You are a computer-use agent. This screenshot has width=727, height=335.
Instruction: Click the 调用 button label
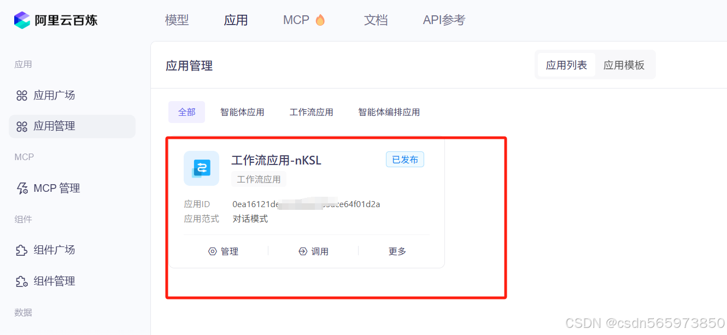(320, 251)
